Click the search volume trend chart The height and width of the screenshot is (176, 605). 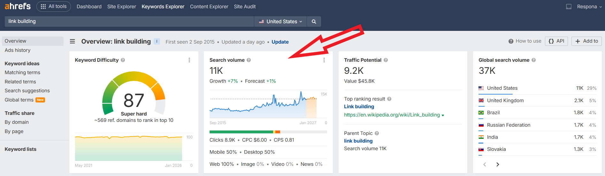click(263, 105)
